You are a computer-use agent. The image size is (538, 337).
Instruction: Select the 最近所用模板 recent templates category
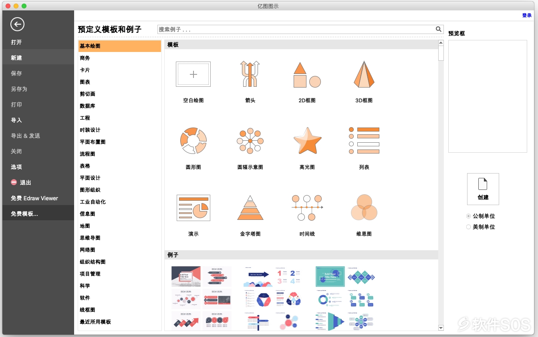[120, 322]
